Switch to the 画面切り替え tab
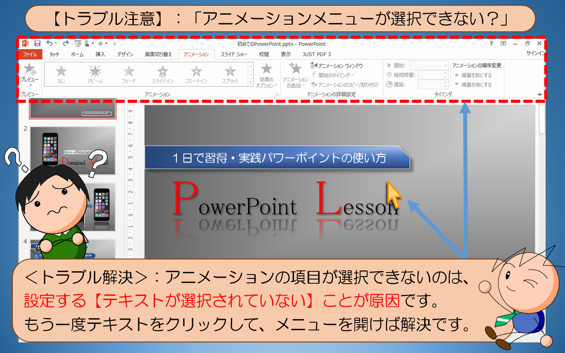This screenshot has height=353, width=565. pos(158,54)
